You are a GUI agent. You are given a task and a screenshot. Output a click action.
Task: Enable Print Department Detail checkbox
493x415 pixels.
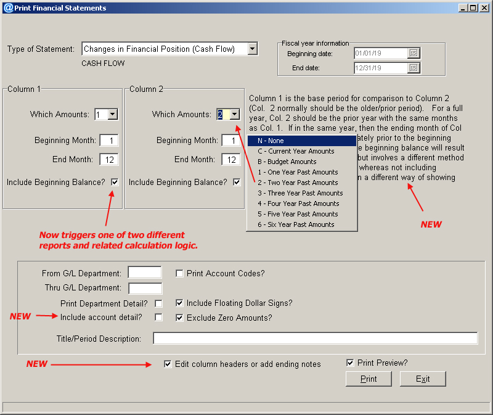(x=158, y=303)
